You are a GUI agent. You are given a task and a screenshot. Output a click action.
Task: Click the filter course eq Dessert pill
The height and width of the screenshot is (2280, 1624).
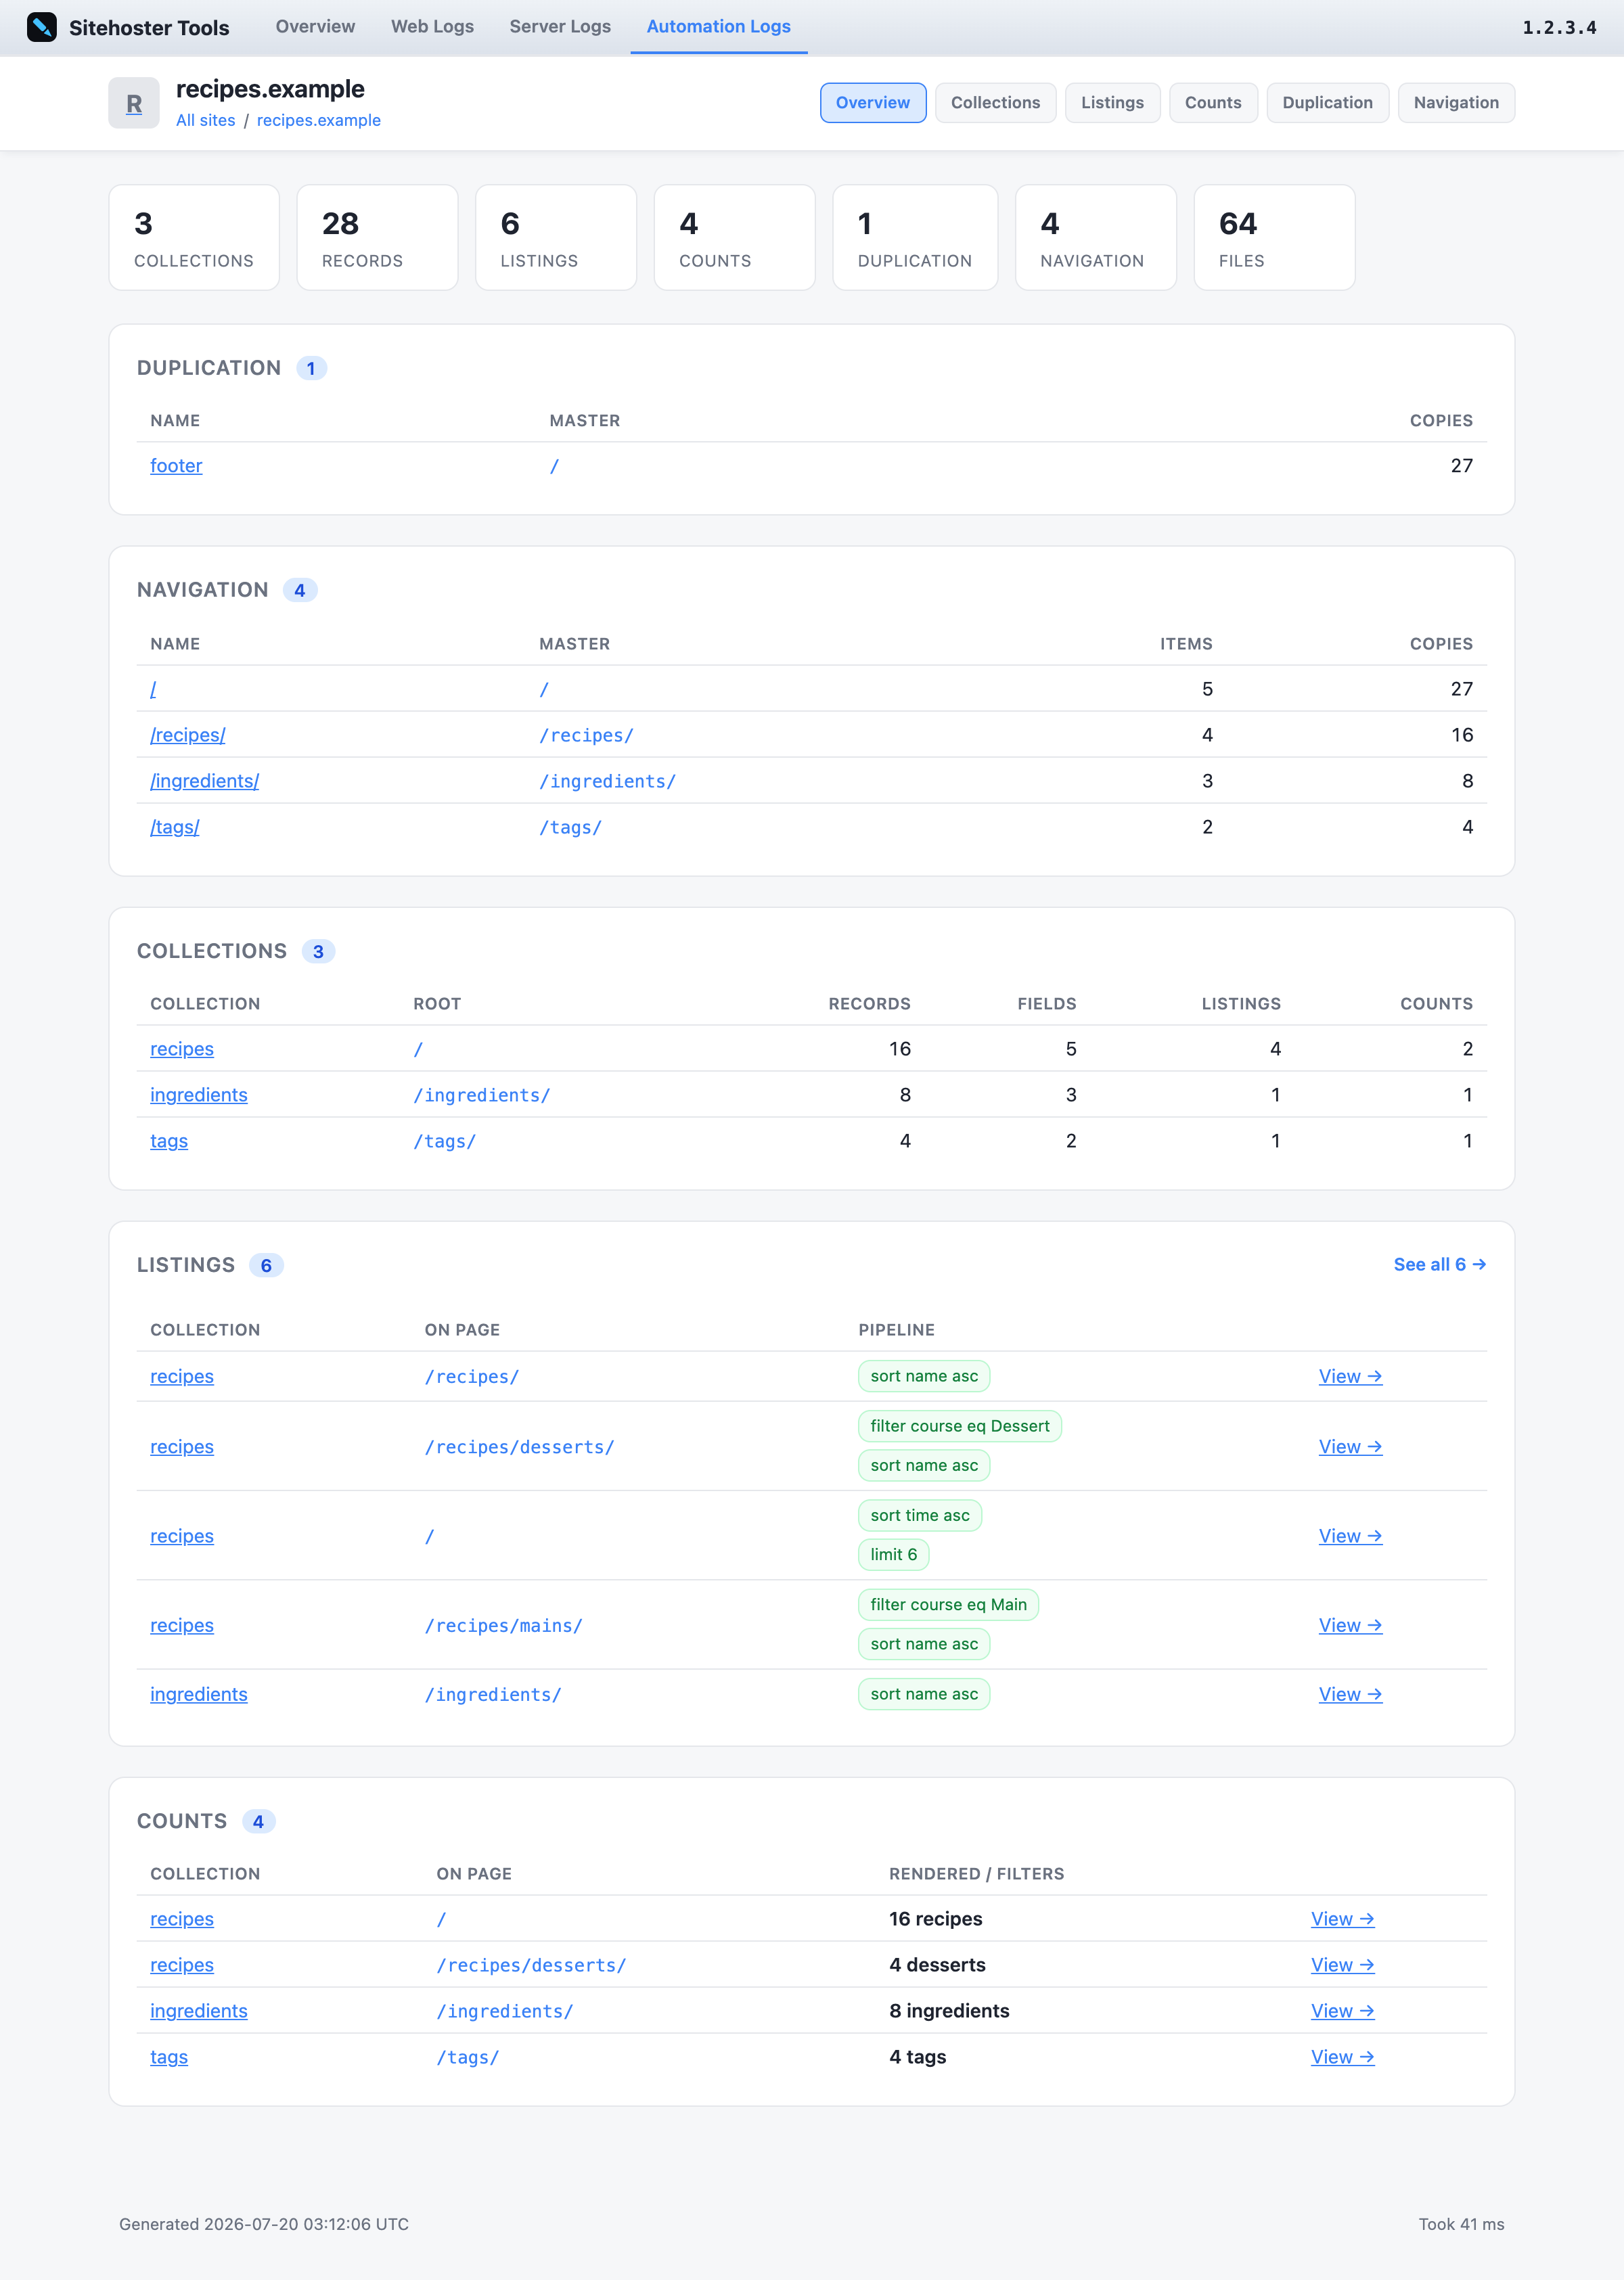pos(960,1426)
